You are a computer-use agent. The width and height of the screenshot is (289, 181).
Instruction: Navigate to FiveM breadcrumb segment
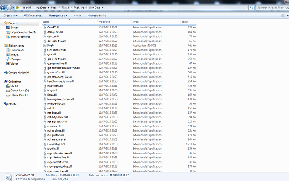tap(65, 8)
